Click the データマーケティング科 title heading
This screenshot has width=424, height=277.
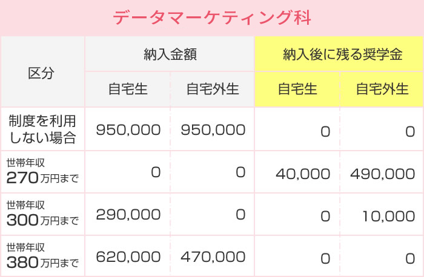point(212,18)
